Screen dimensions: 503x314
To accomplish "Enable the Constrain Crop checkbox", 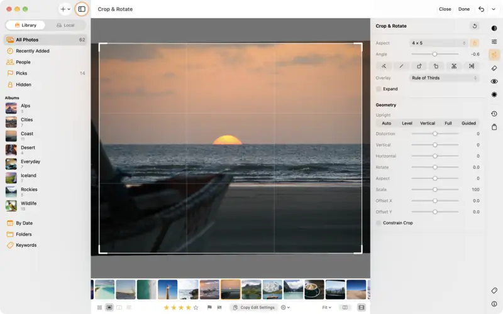I will coord(379,223).
